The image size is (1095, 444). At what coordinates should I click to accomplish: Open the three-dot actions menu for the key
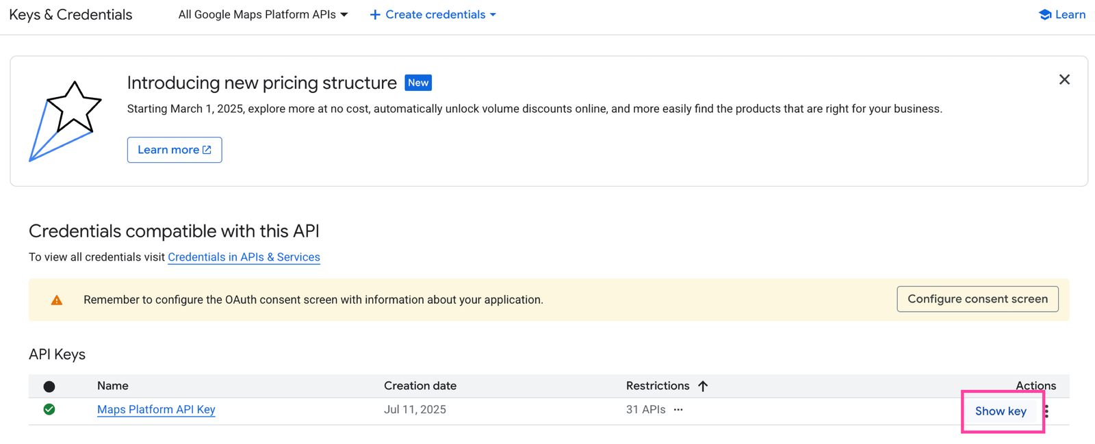coord(1046,411)
